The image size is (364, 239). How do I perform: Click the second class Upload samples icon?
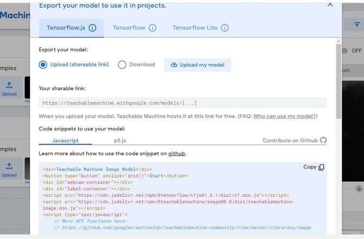9,166
